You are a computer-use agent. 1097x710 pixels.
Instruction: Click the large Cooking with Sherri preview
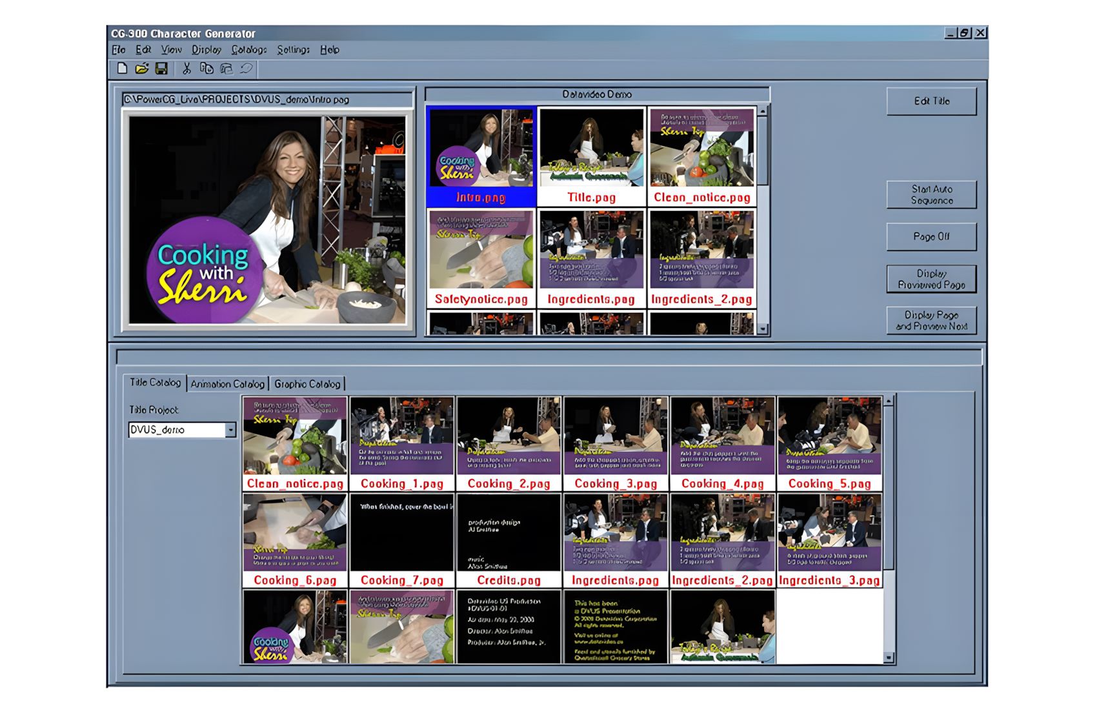click(x=268, y=220)
